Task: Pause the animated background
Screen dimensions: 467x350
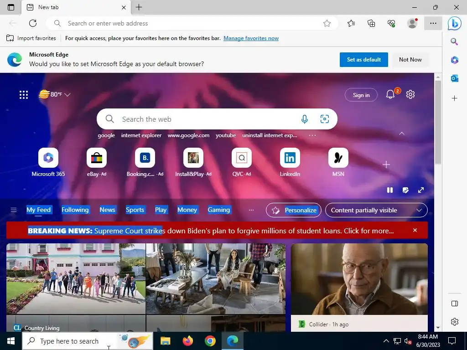Action: 389,190
